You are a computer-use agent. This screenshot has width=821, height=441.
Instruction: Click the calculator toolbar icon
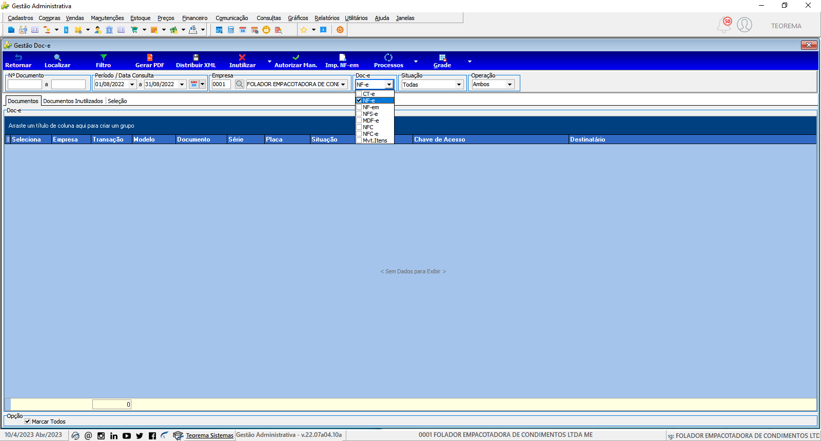[231, 30]
